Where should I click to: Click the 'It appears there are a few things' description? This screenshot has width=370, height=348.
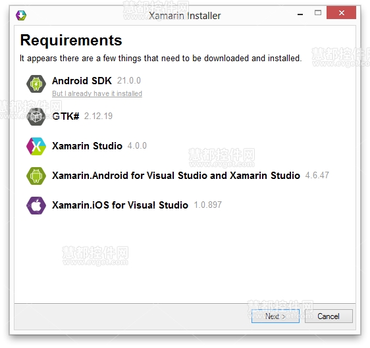[x=161, y=59]
